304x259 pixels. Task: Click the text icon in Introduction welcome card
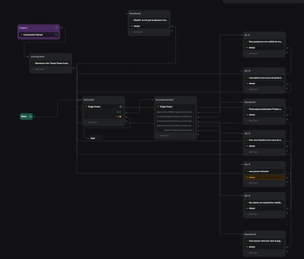coord(33,63)
